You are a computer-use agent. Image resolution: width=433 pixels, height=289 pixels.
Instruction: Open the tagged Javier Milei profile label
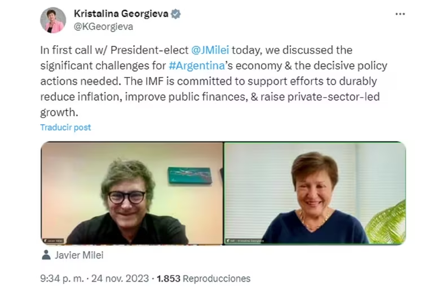(x=79, y=255)
